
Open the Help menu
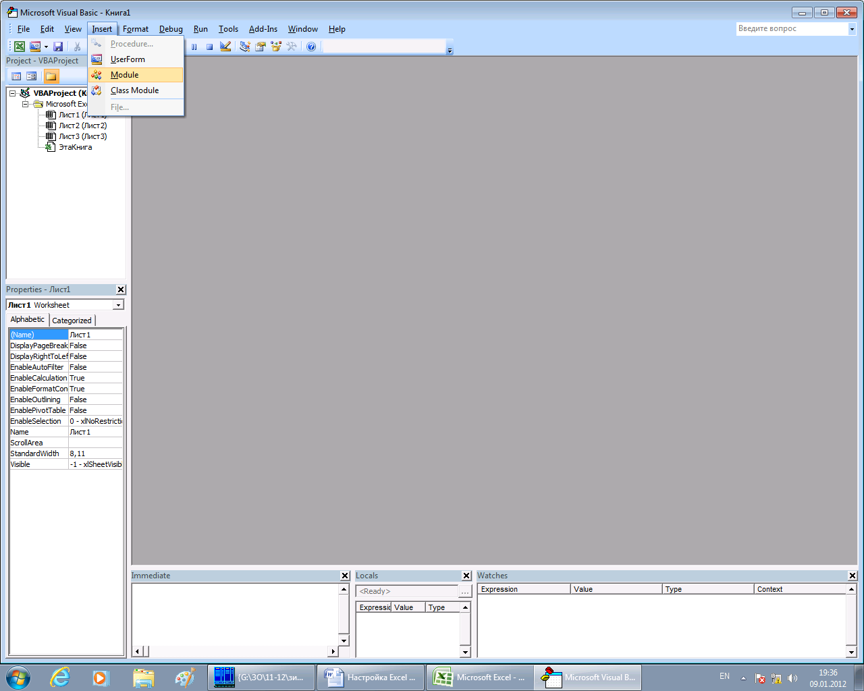pyautogui.click(x=337, y=29)
